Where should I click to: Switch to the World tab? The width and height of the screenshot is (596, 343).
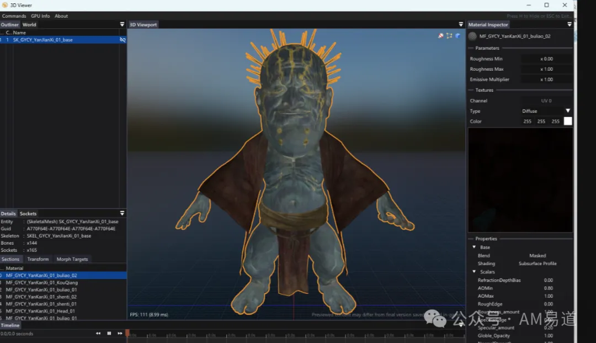click(29, 25)
